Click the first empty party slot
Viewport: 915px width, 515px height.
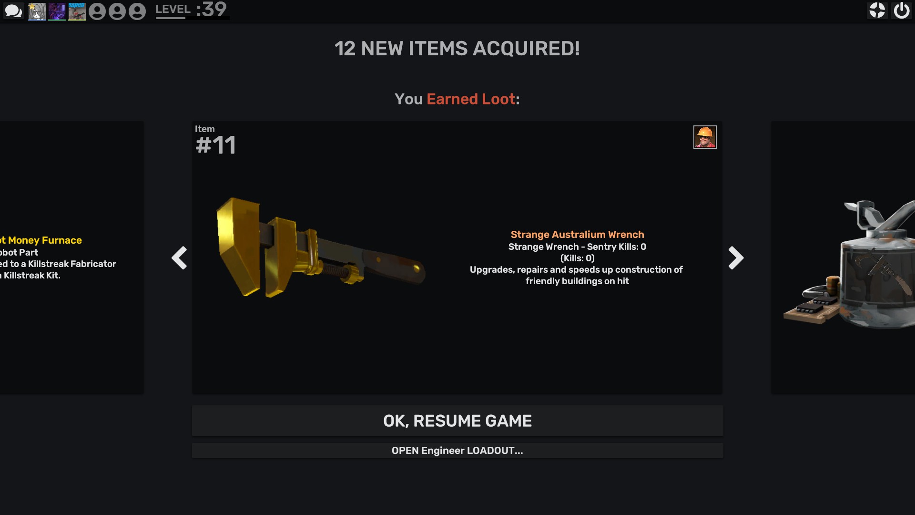[x=97, y=11]
